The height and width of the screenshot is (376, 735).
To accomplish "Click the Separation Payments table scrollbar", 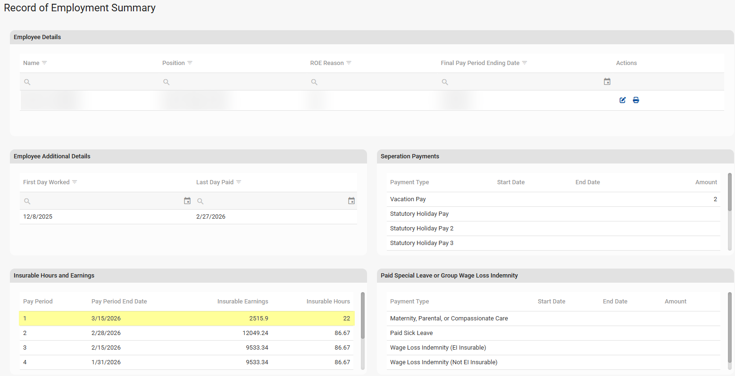I will click(x=730, y=192).
